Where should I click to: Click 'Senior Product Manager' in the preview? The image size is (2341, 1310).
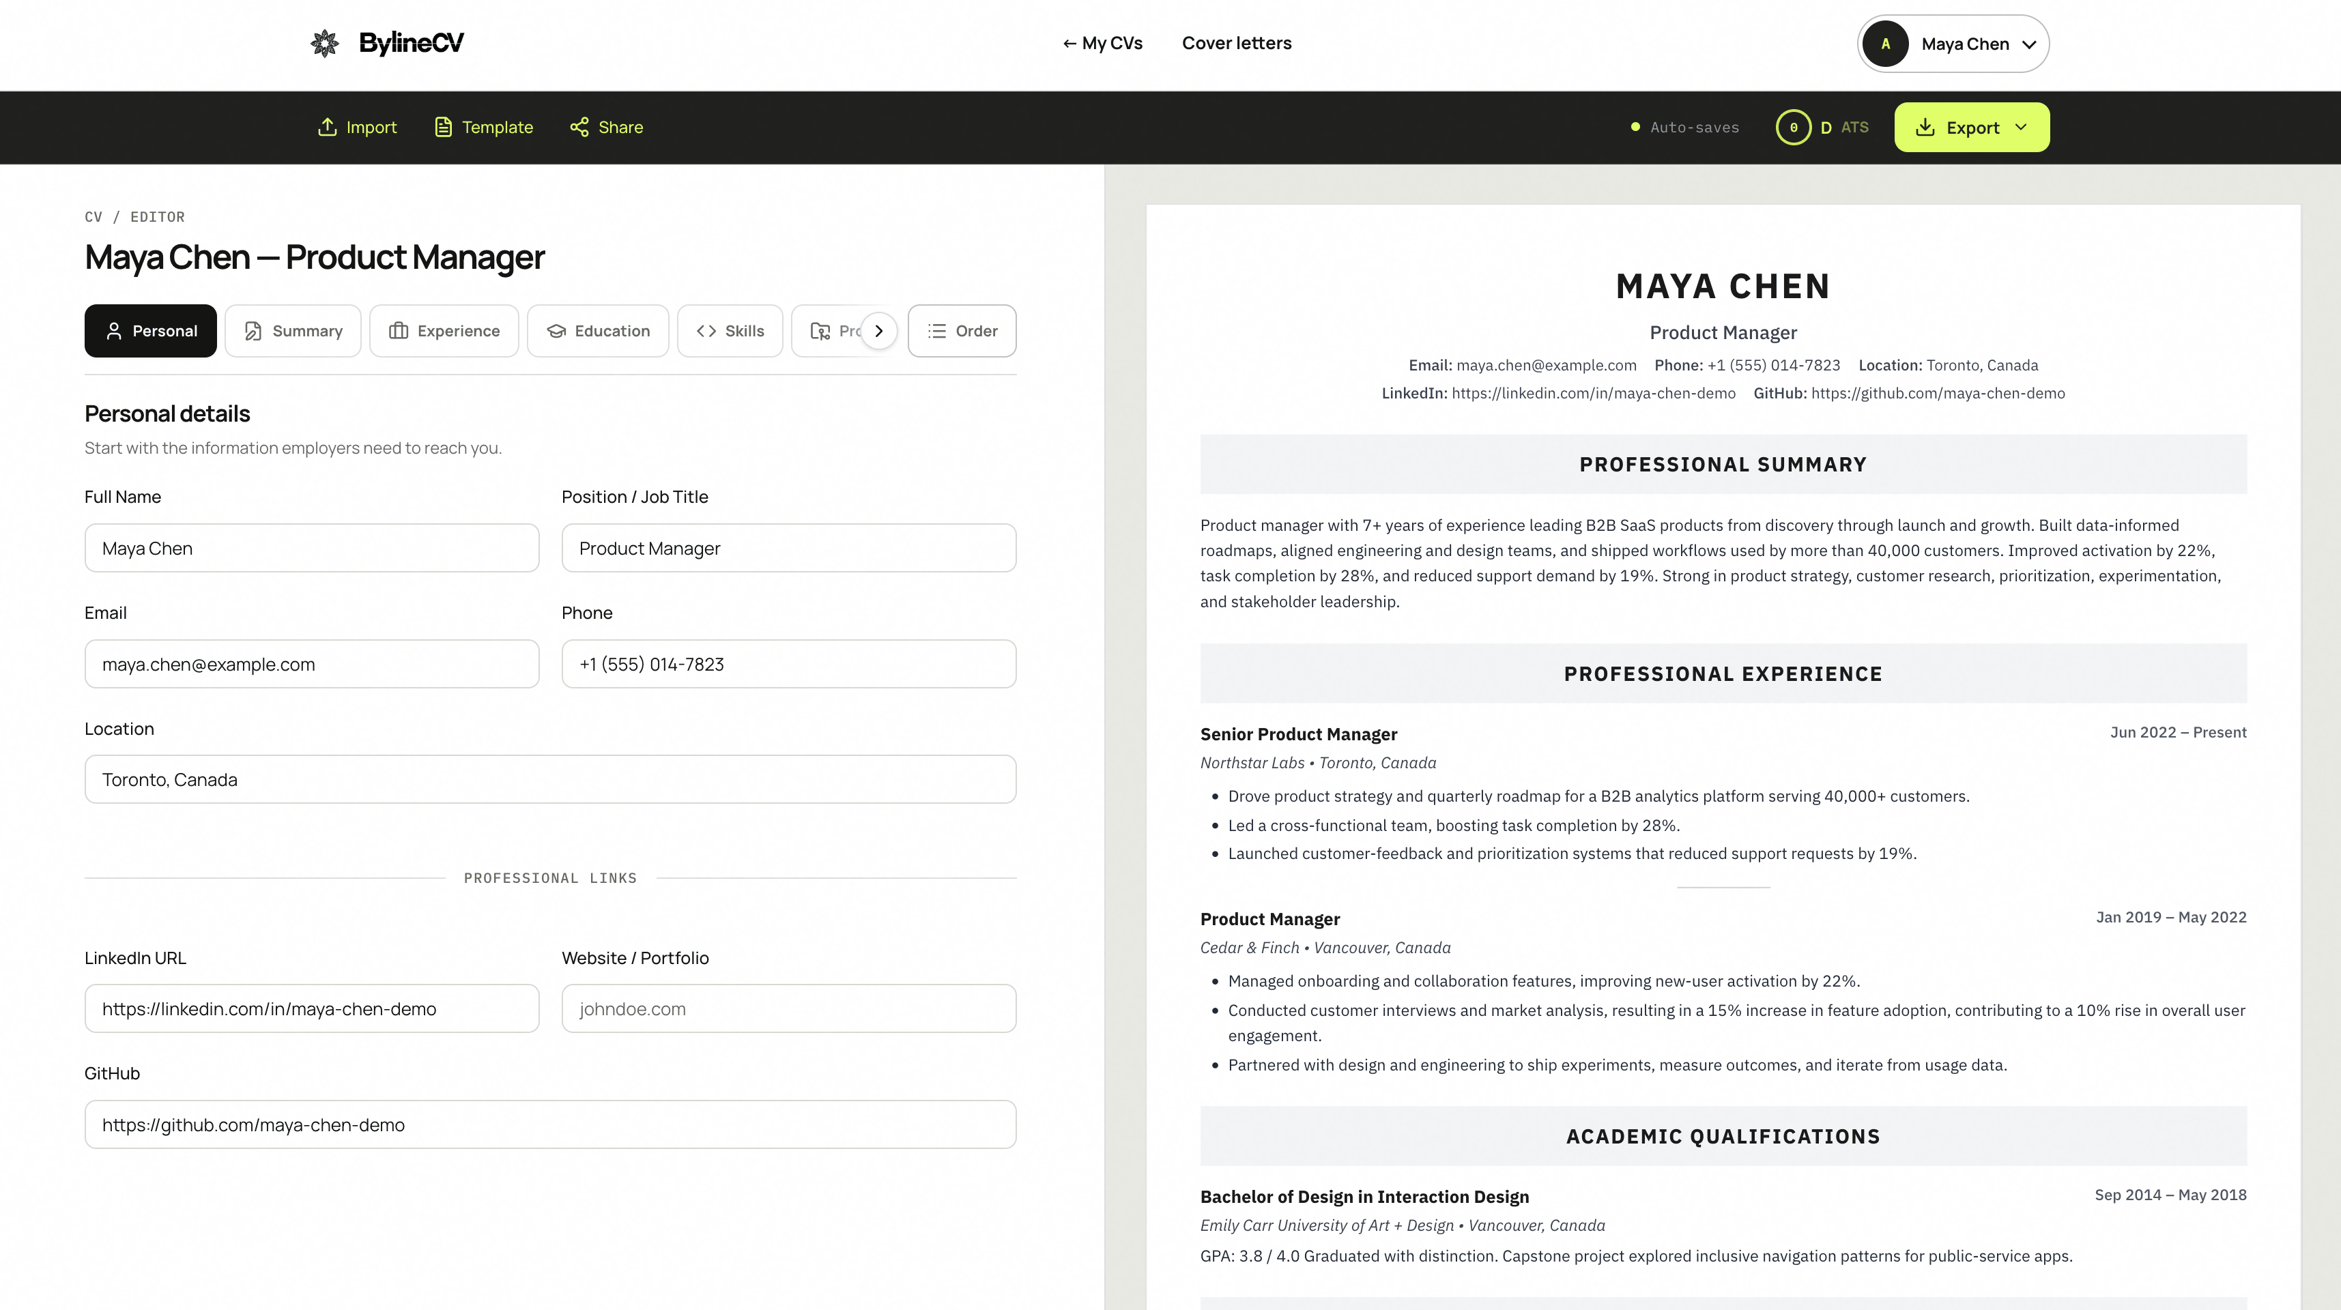1299,734
